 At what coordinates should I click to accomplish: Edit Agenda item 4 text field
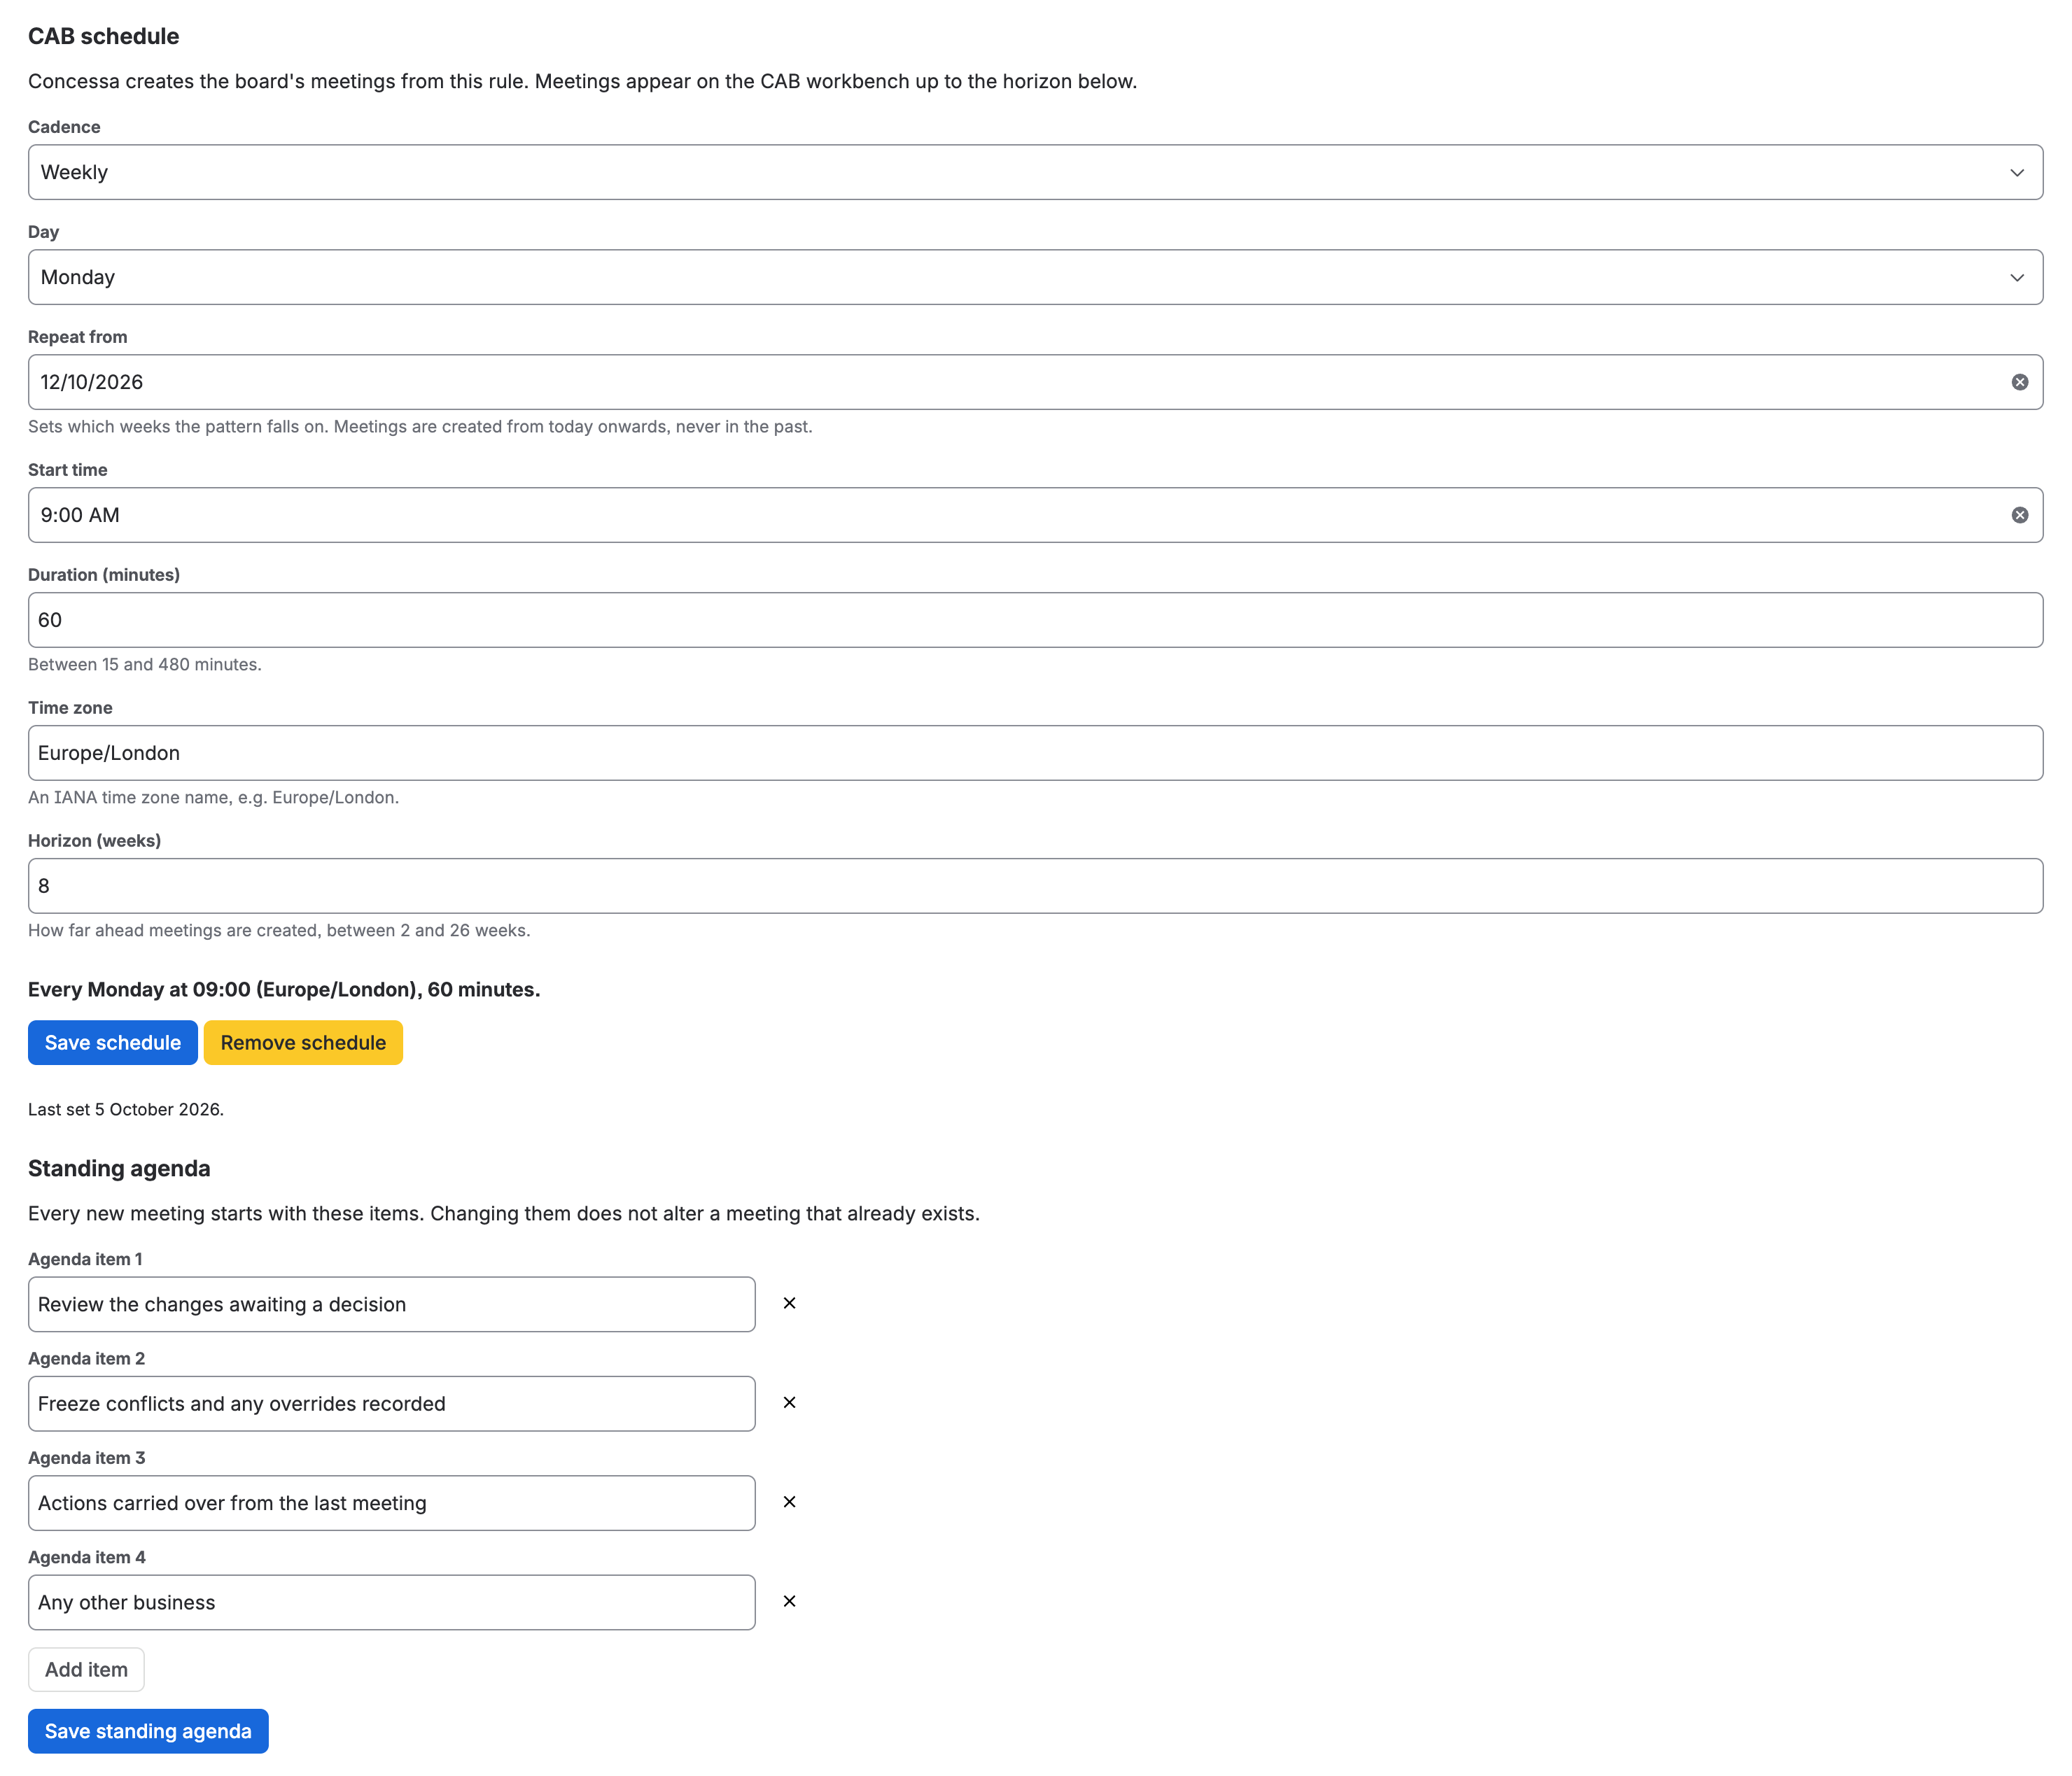(x=392, y=1602)
